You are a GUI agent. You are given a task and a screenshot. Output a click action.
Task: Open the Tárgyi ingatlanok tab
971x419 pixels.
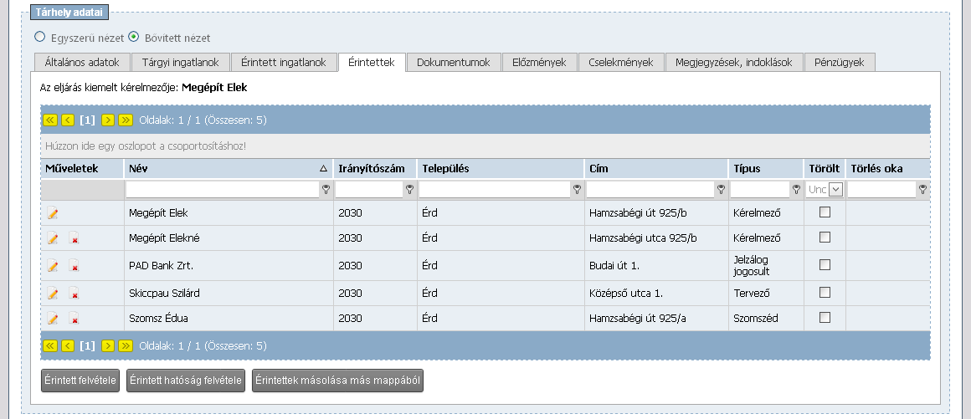point(180,63)
